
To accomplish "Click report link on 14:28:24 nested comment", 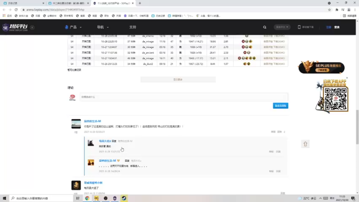I will [x=271, y=171].
